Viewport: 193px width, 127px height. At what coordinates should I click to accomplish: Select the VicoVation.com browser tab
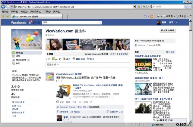point(37,17)
